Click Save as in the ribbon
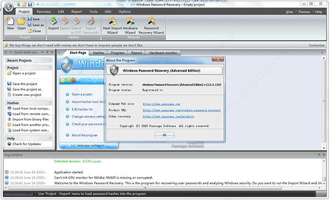 tap(36, 25)
